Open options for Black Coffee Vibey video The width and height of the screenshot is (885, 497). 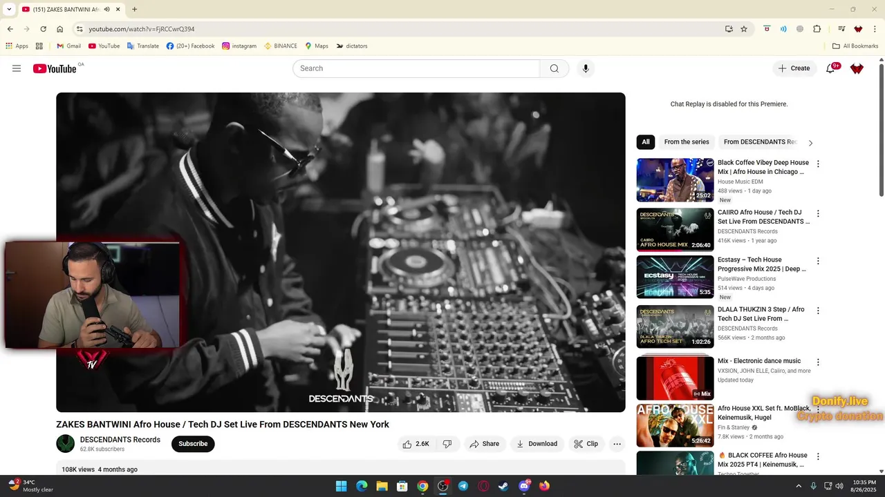click(x=818, y=164)
